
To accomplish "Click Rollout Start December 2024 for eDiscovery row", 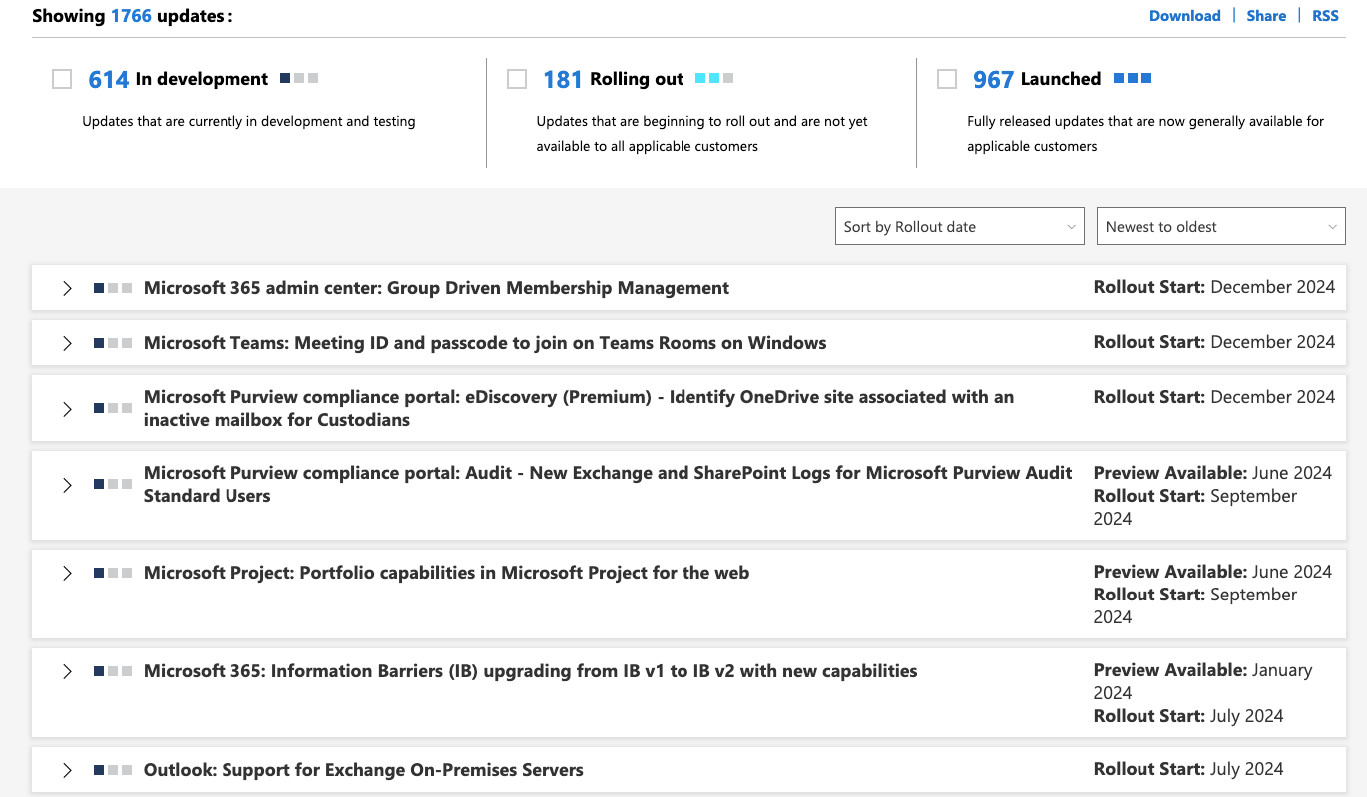I will (1214, 397).
